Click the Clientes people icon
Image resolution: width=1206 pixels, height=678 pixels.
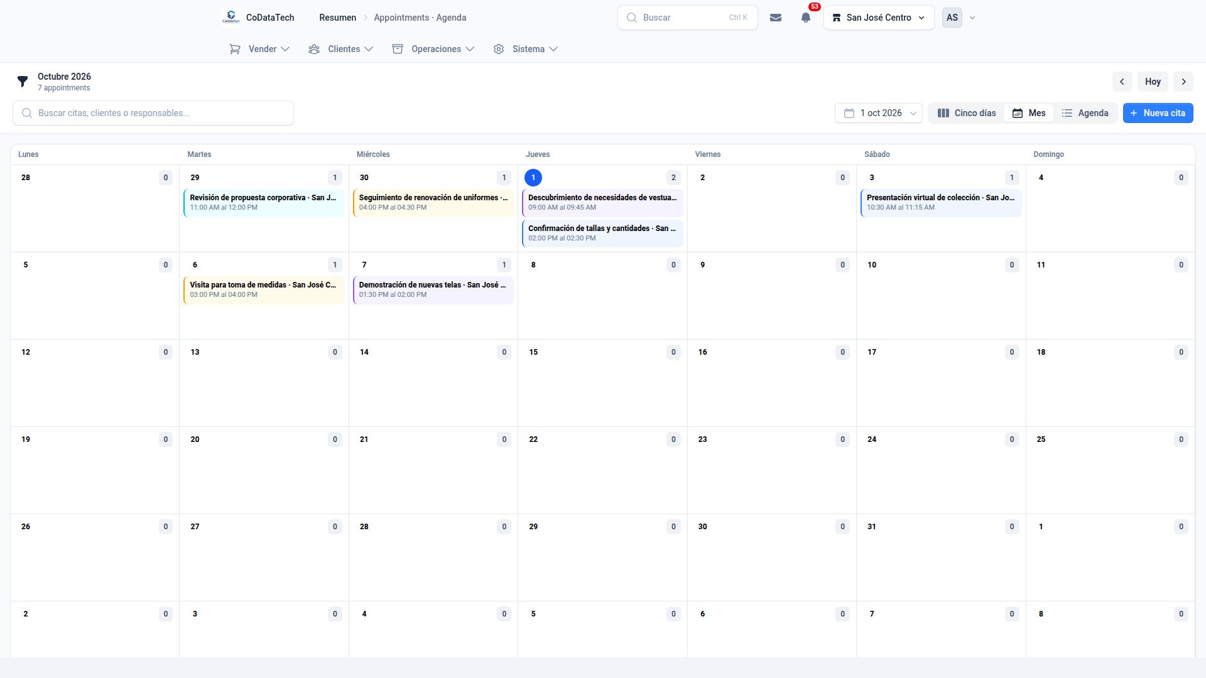pos(314,49)
